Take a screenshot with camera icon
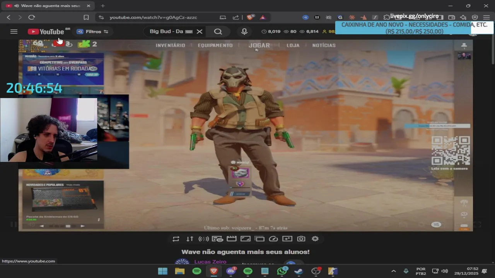Screen dimensions: 495x278 pos(301,239)
